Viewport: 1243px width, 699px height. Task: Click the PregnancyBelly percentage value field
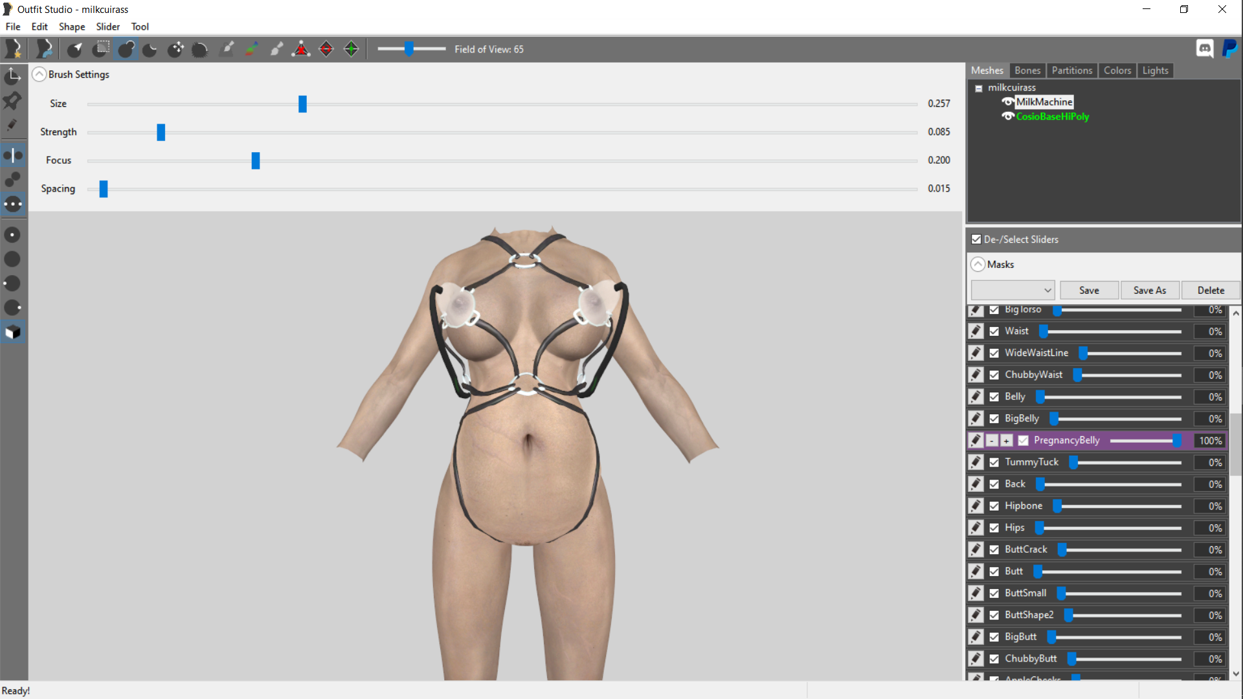click(x=1209, y=441)
